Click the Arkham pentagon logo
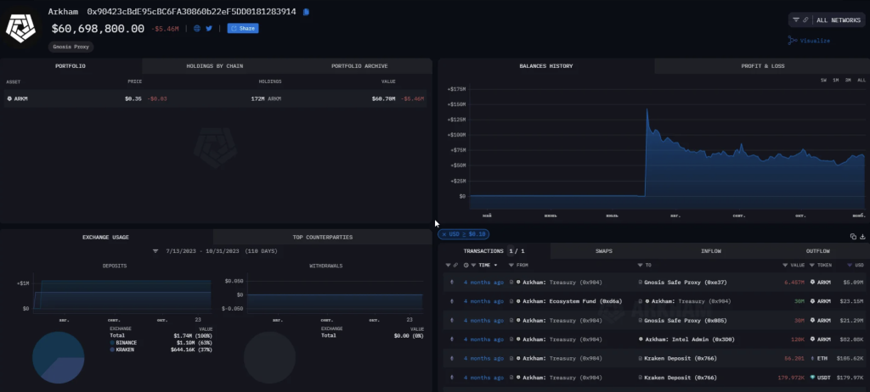 point(20,28)
